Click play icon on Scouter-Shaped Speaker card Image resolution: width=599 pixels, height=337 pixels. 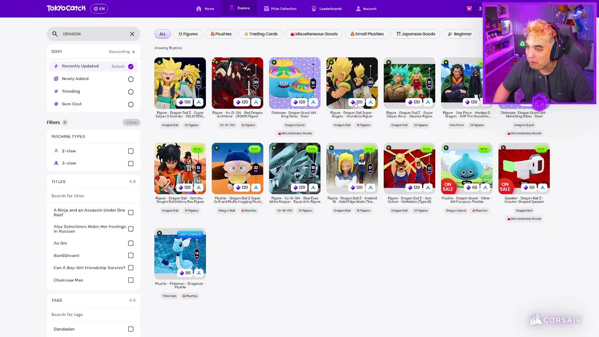click(542, 188)
